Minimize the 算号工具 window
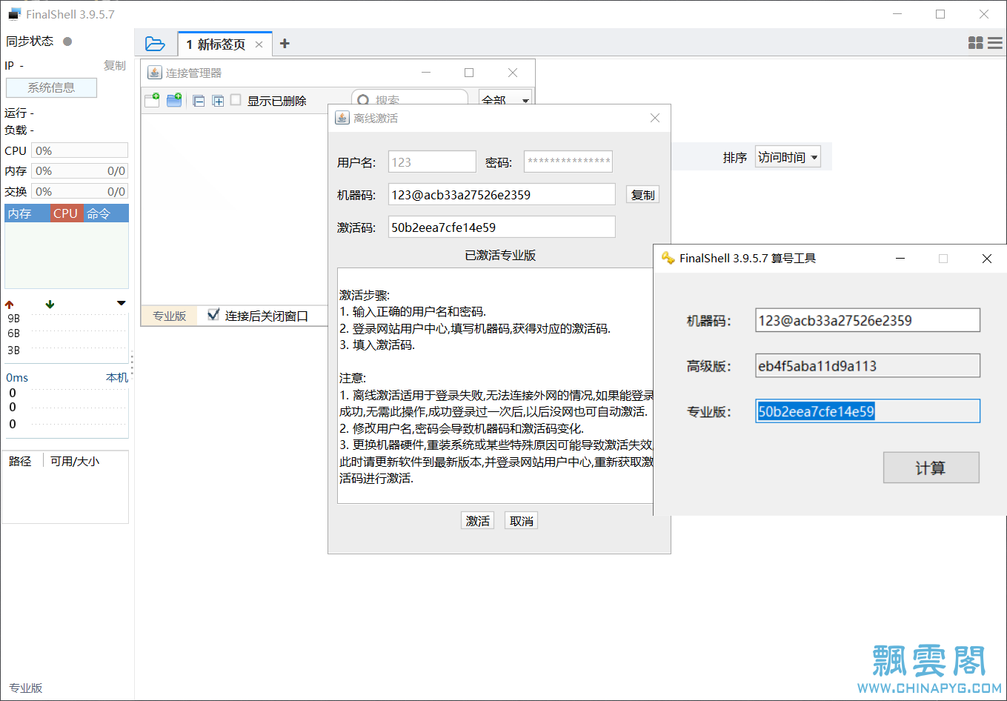Viewport: 1007px width, 701px height. click(900, 259)
